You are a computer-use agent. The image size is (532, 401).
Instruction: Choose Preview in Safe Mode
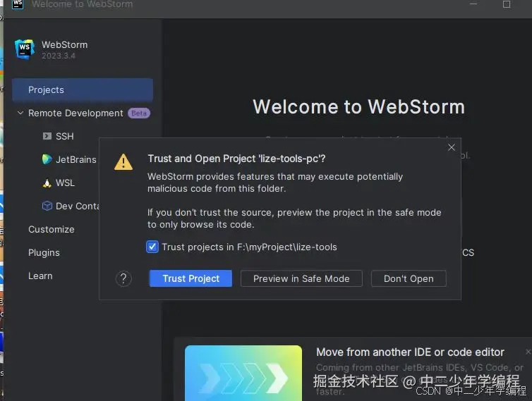coord(301,278)
